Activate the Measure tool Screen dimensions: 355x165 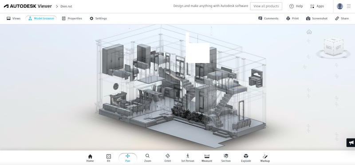coord(207,158)
